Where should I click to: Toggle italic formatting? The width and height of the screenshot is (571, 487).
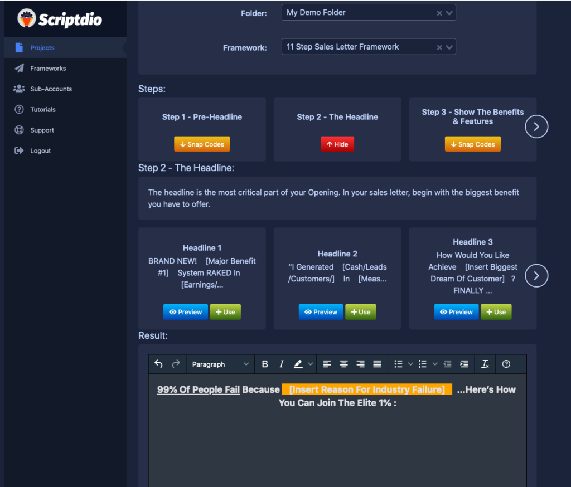tap(282, 364)
